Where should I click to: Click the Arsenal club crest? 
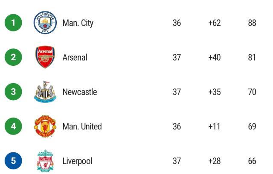click(x=45, y=57)
